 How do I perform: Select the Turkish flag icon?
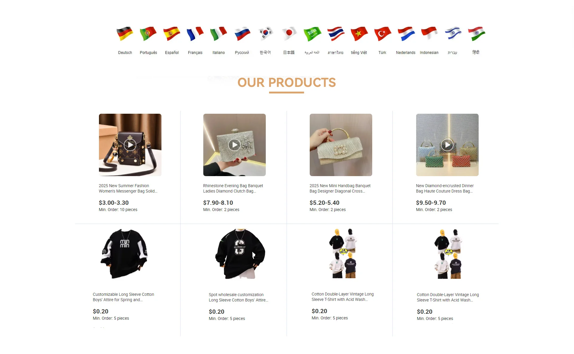point(383,34)
